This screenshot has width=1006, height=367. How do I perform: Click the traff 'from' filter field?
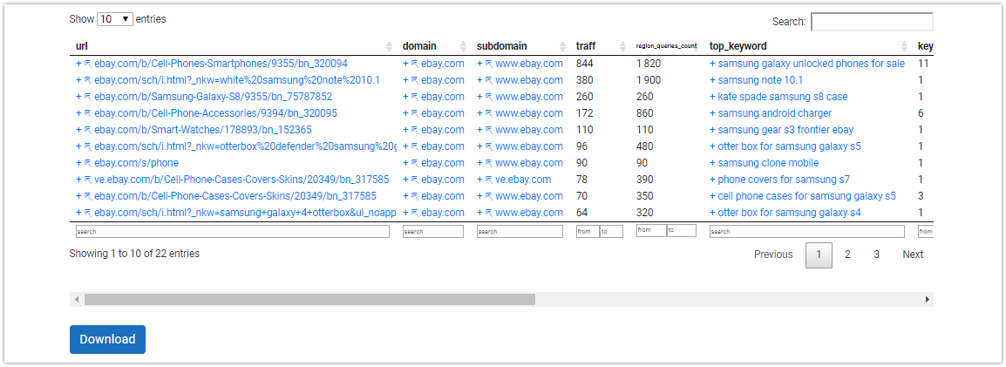click(588, 232)
